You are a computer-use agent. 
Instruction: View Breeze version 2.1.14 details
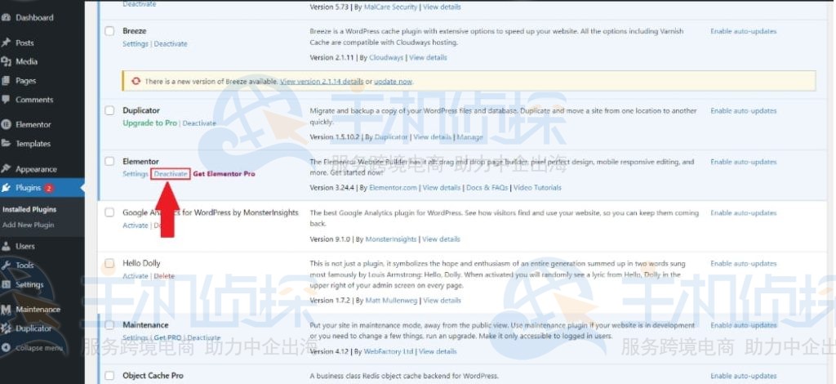coord(322,82)
